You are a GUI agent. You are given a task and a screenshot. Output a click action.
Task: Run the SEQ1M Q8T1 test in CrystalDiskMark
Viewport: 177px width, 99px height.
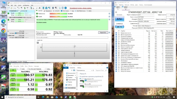click(x=13, y=75)
